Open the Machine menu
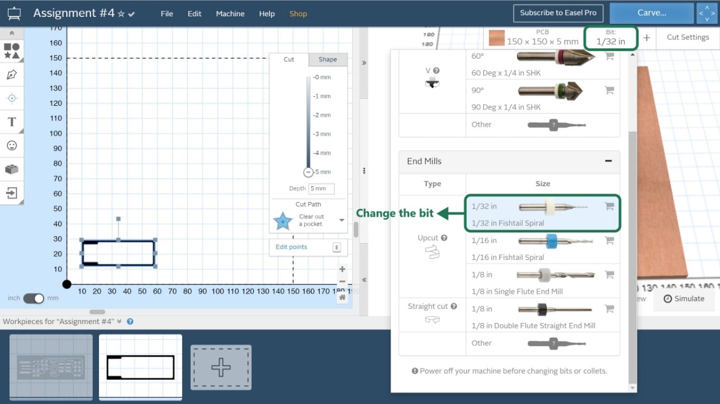Screen dimensions: 720x404 [x=230, y=14]
